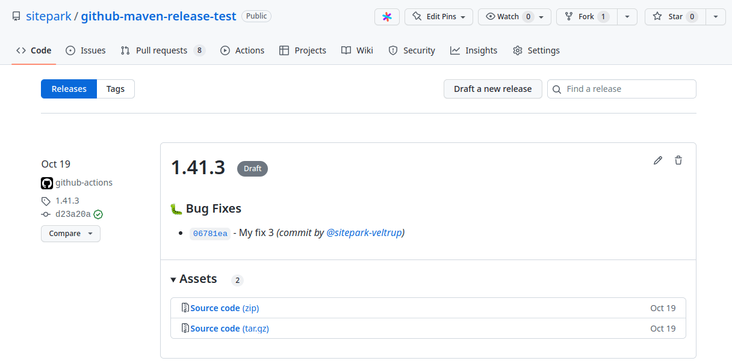Click the pencil icon to edit the release
Screen dimensions: 732x364
click(x=658, y=160)
